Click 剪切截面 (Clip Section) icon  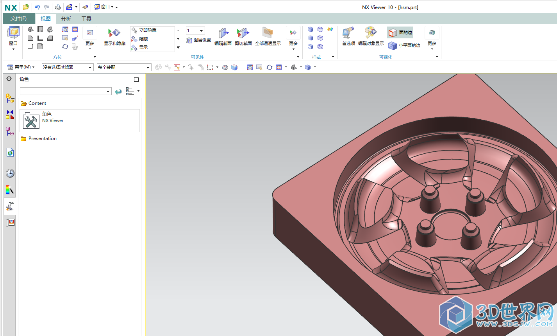(243, 33)
